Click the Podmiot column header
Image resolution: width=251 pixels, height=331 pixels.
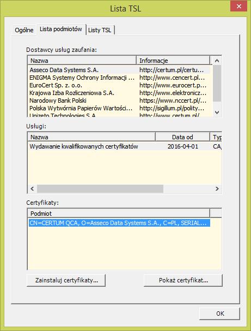[x=119, y=214]
